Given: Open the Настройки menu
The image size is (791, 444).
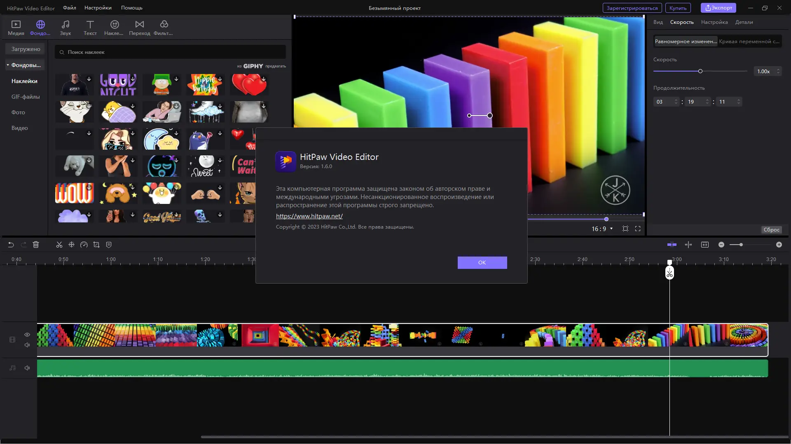Looking at the screenshot, I should tap(98, 8).
